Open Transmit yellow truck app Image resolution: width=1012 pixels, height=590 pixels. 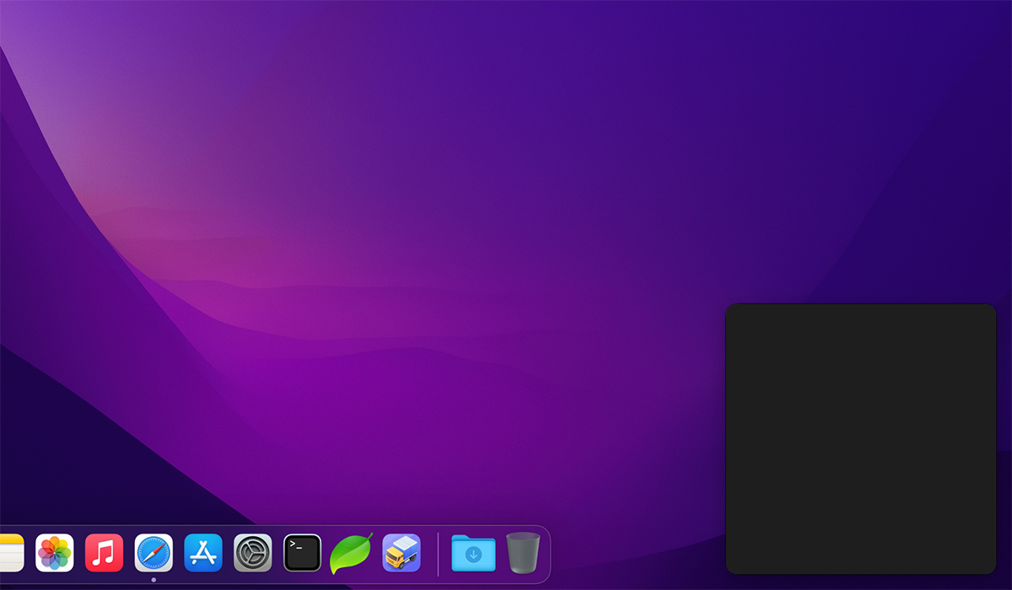pyautogui.click(x=401, y=554)
